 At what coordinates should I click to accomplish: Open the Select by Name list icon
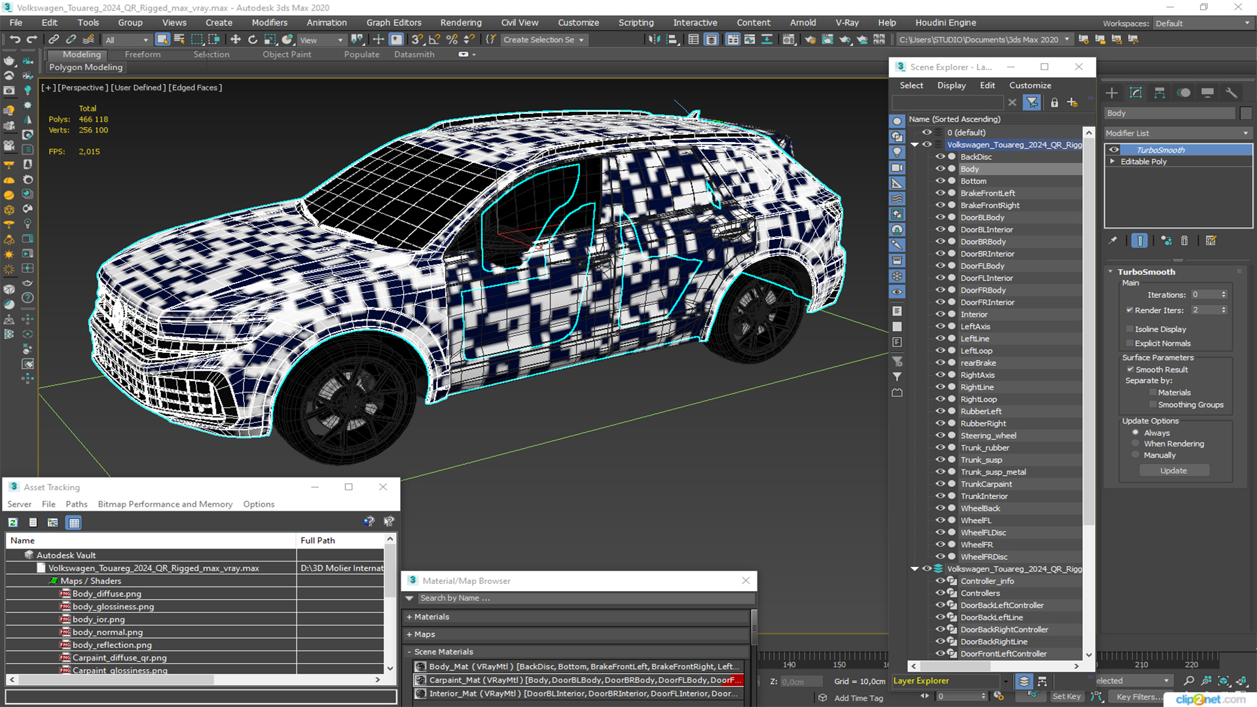179,40
